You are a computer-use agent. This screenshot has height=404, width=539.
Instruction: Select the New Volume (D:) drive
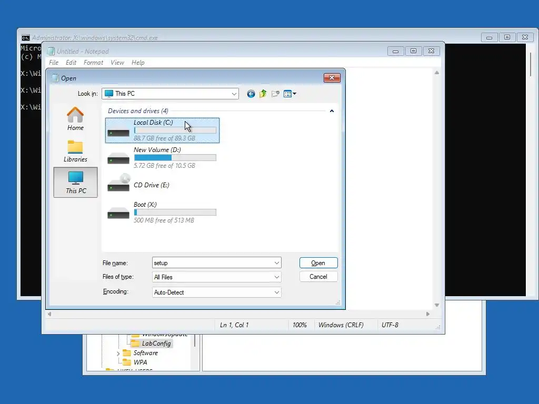click(x=162, y=158)
